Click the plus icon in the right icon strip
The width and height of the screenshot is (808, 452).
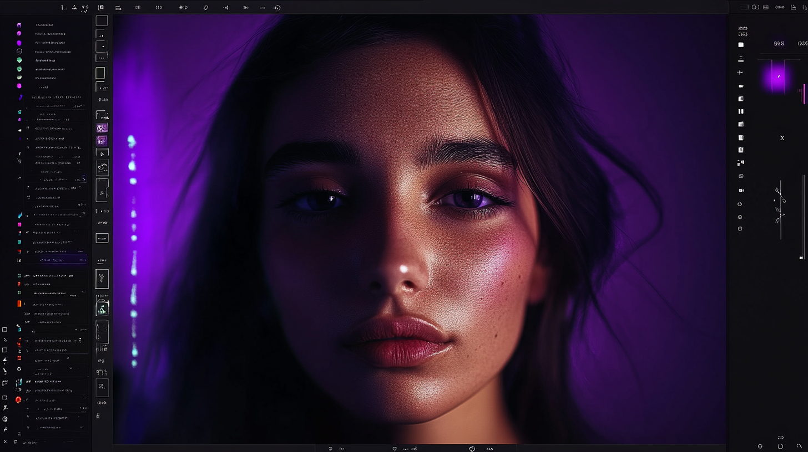pos(740,73)
